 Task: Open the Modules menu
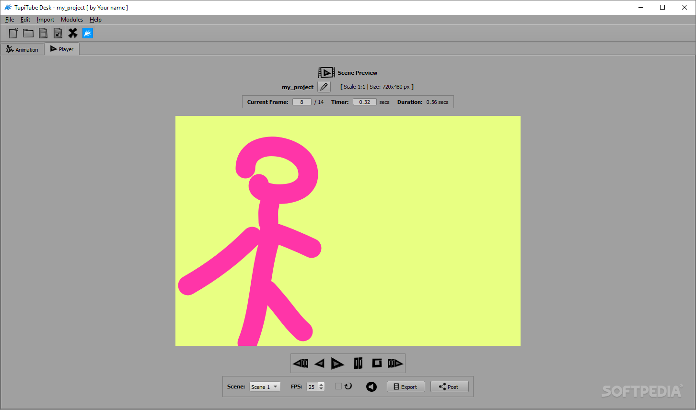72,20
